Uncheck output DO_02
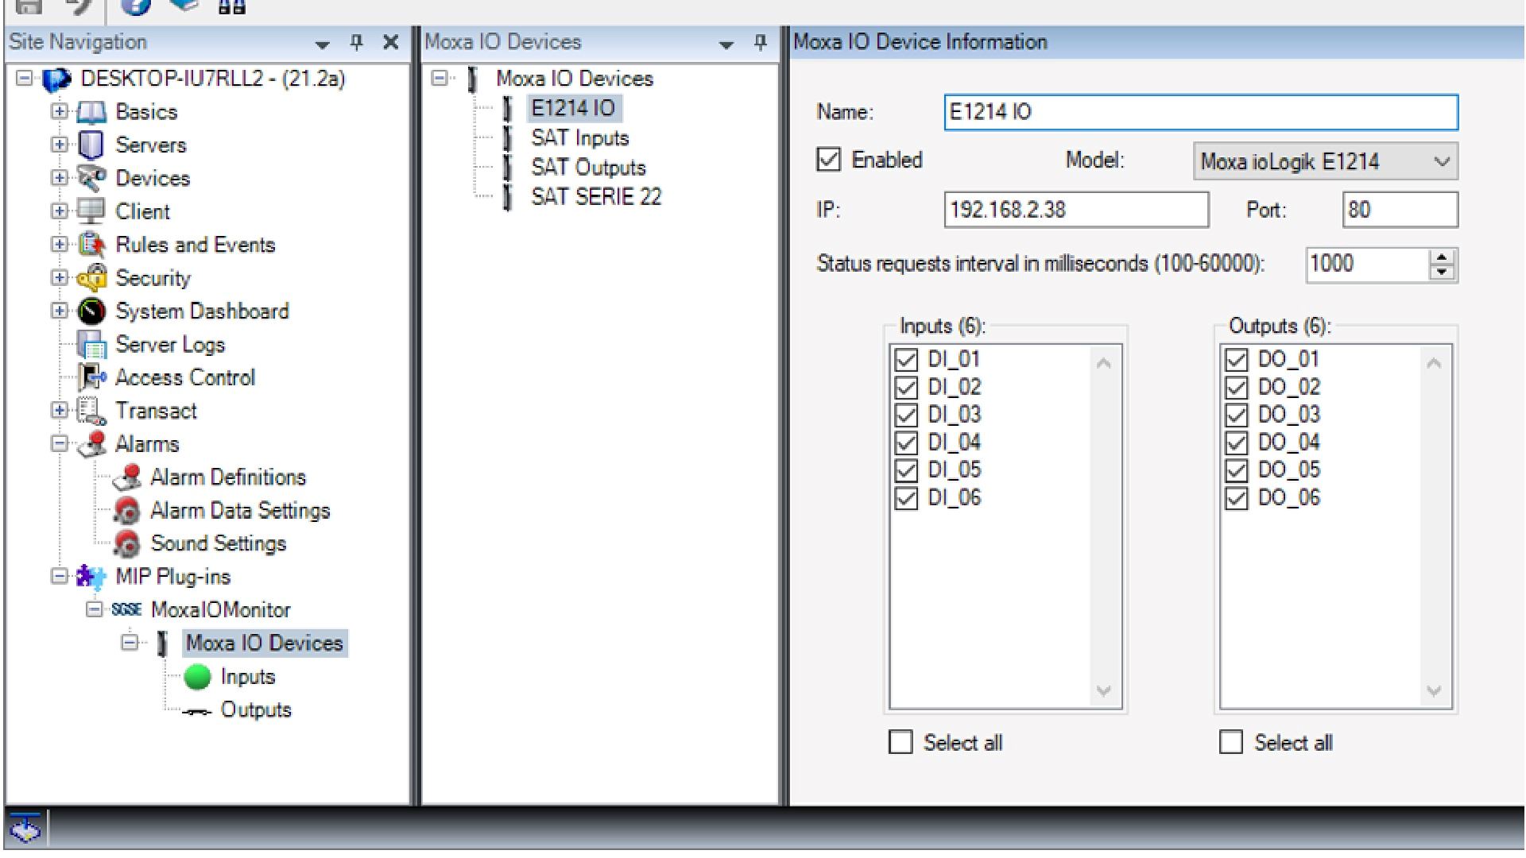Screen dimensions: 1526x858 click(x=1236, y=388)
